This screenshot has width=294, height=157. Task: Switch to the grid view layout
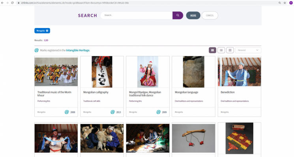(x=212, y=50)
